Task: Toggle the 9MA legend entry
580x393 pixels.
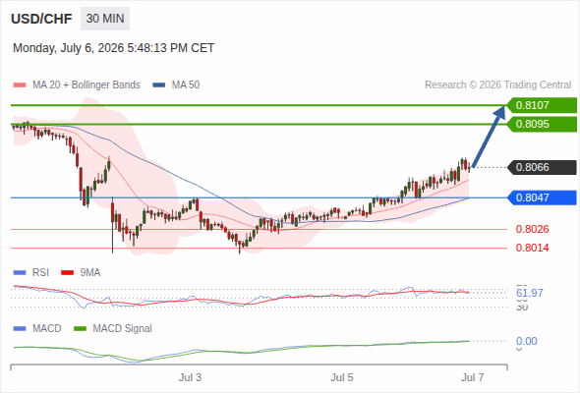Action: click(81, 272)
